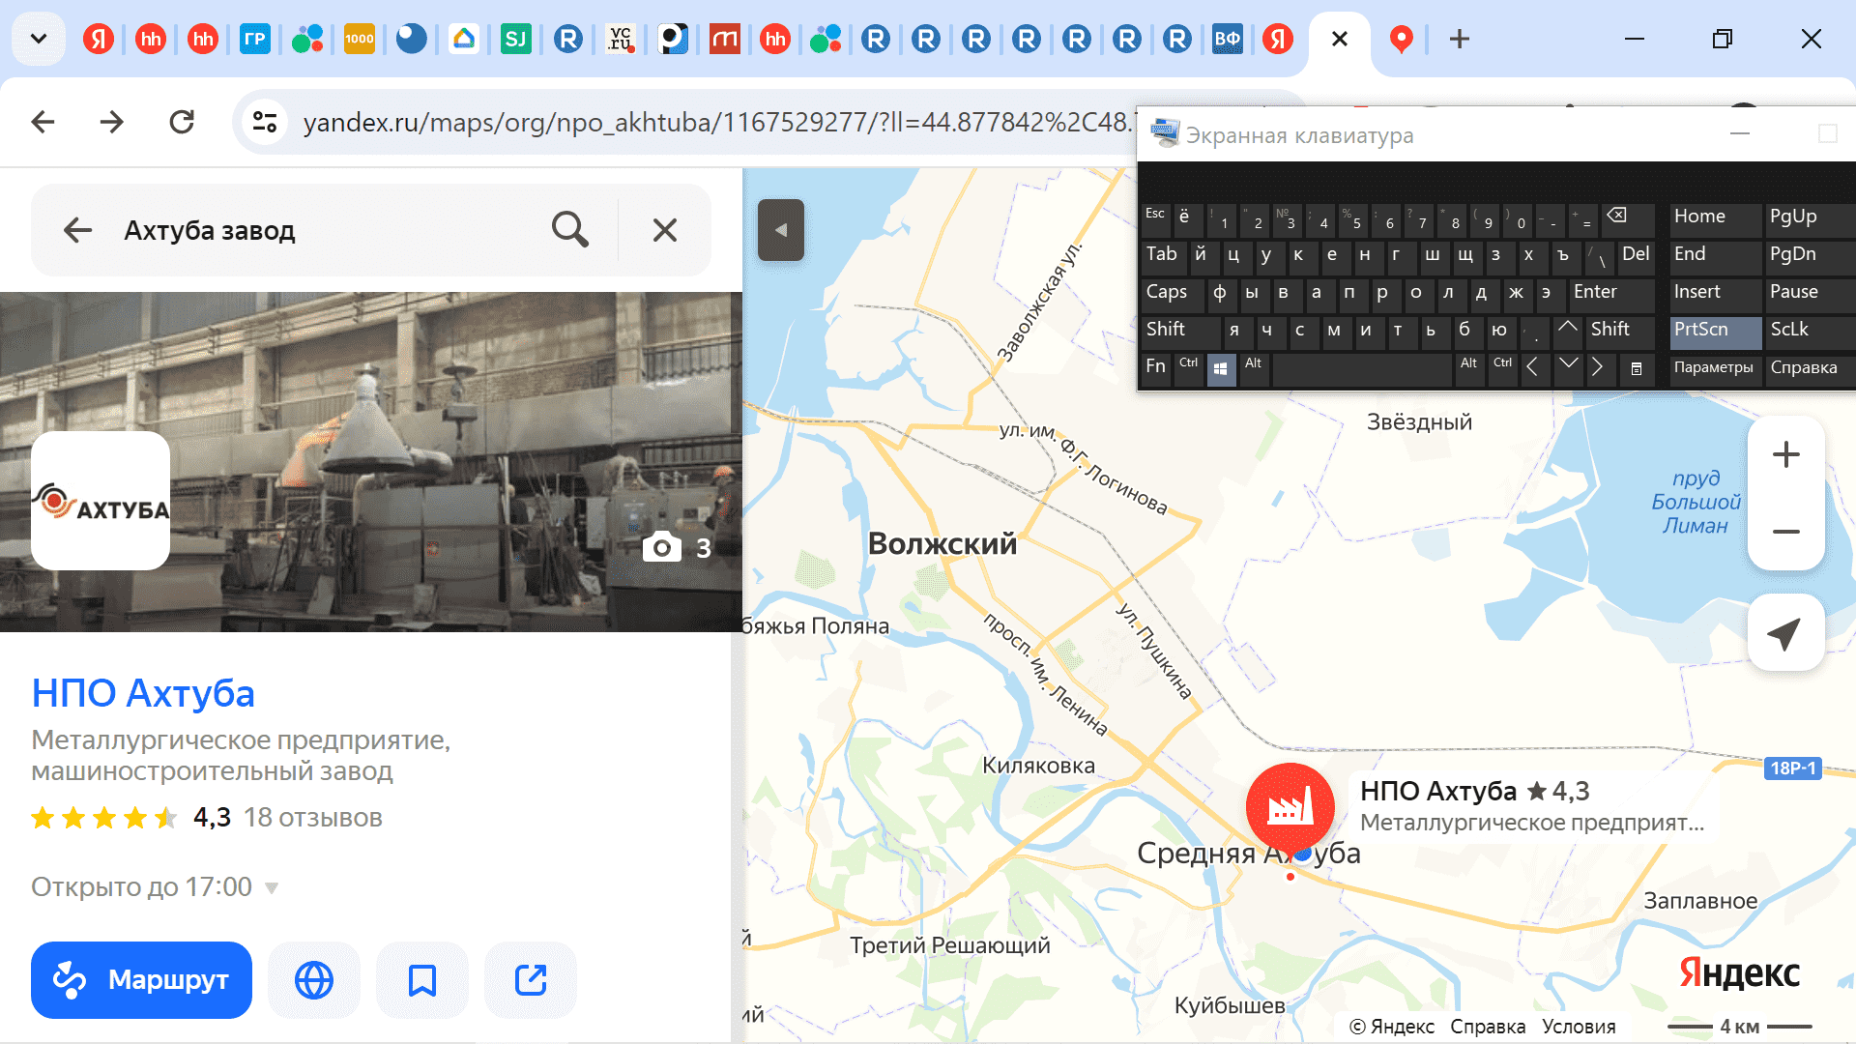Switch to the 1000 orange tab
1856x1044 pixels.
359,39
